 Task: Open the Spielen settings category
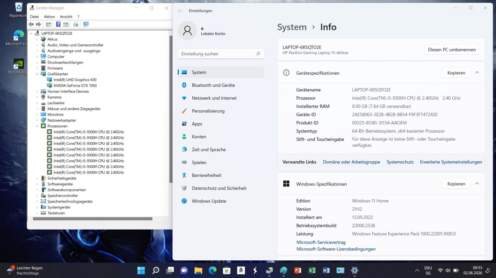pyautogui.click(x=221, y=162)
